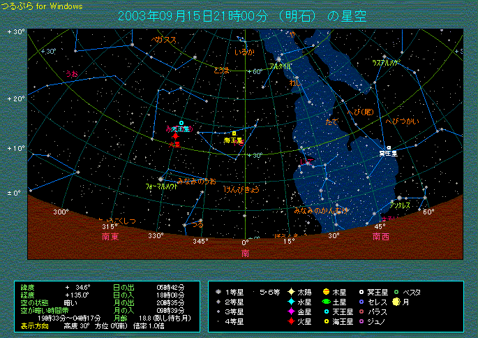
Task: Click the red Mars marker on the chart
Action: coord(174,136)
